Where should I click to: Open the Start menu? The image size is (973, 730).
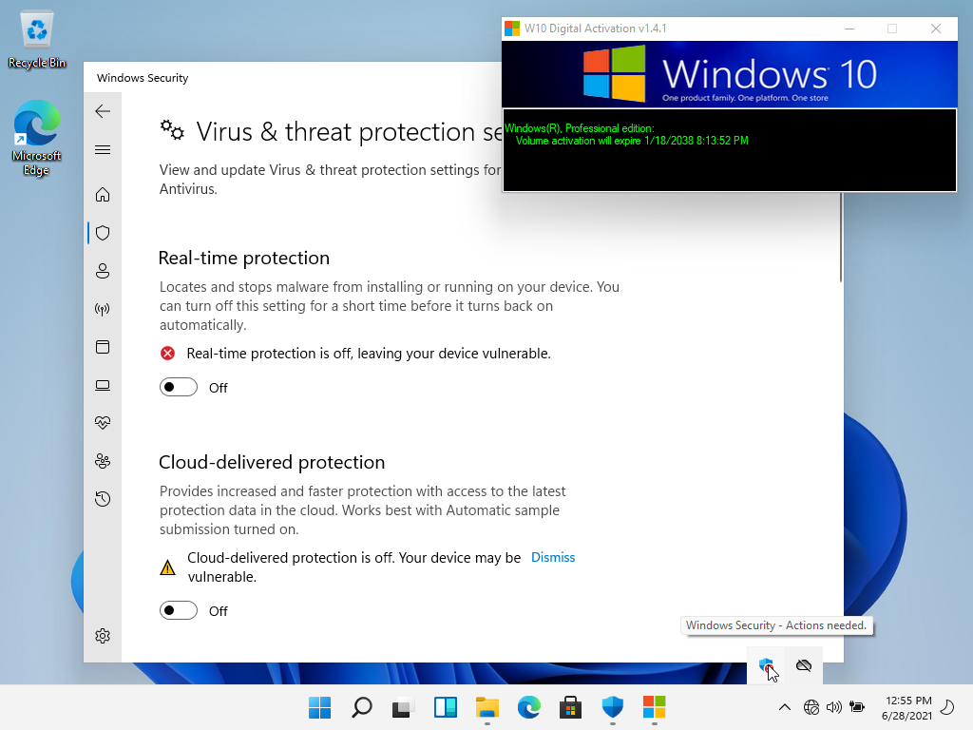(x=319, y=707)
